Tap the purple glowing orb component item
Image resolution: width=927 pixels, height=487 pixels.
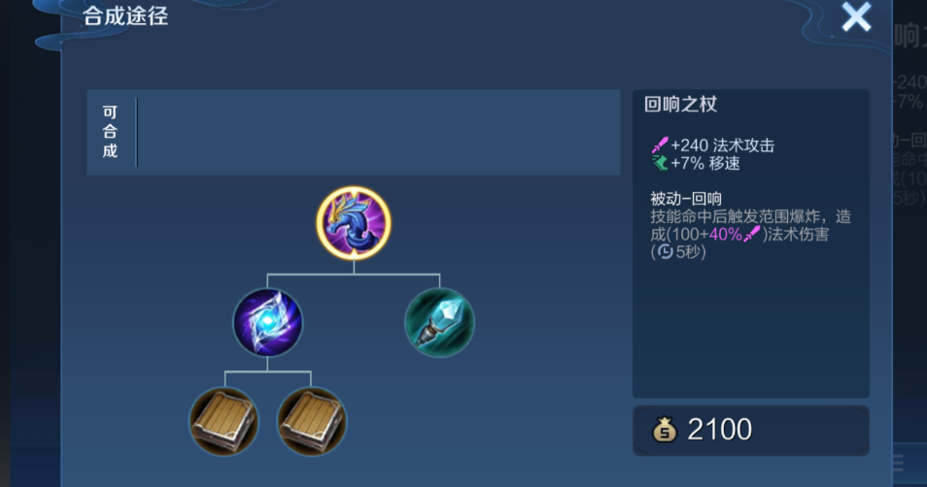coord(268,322)
